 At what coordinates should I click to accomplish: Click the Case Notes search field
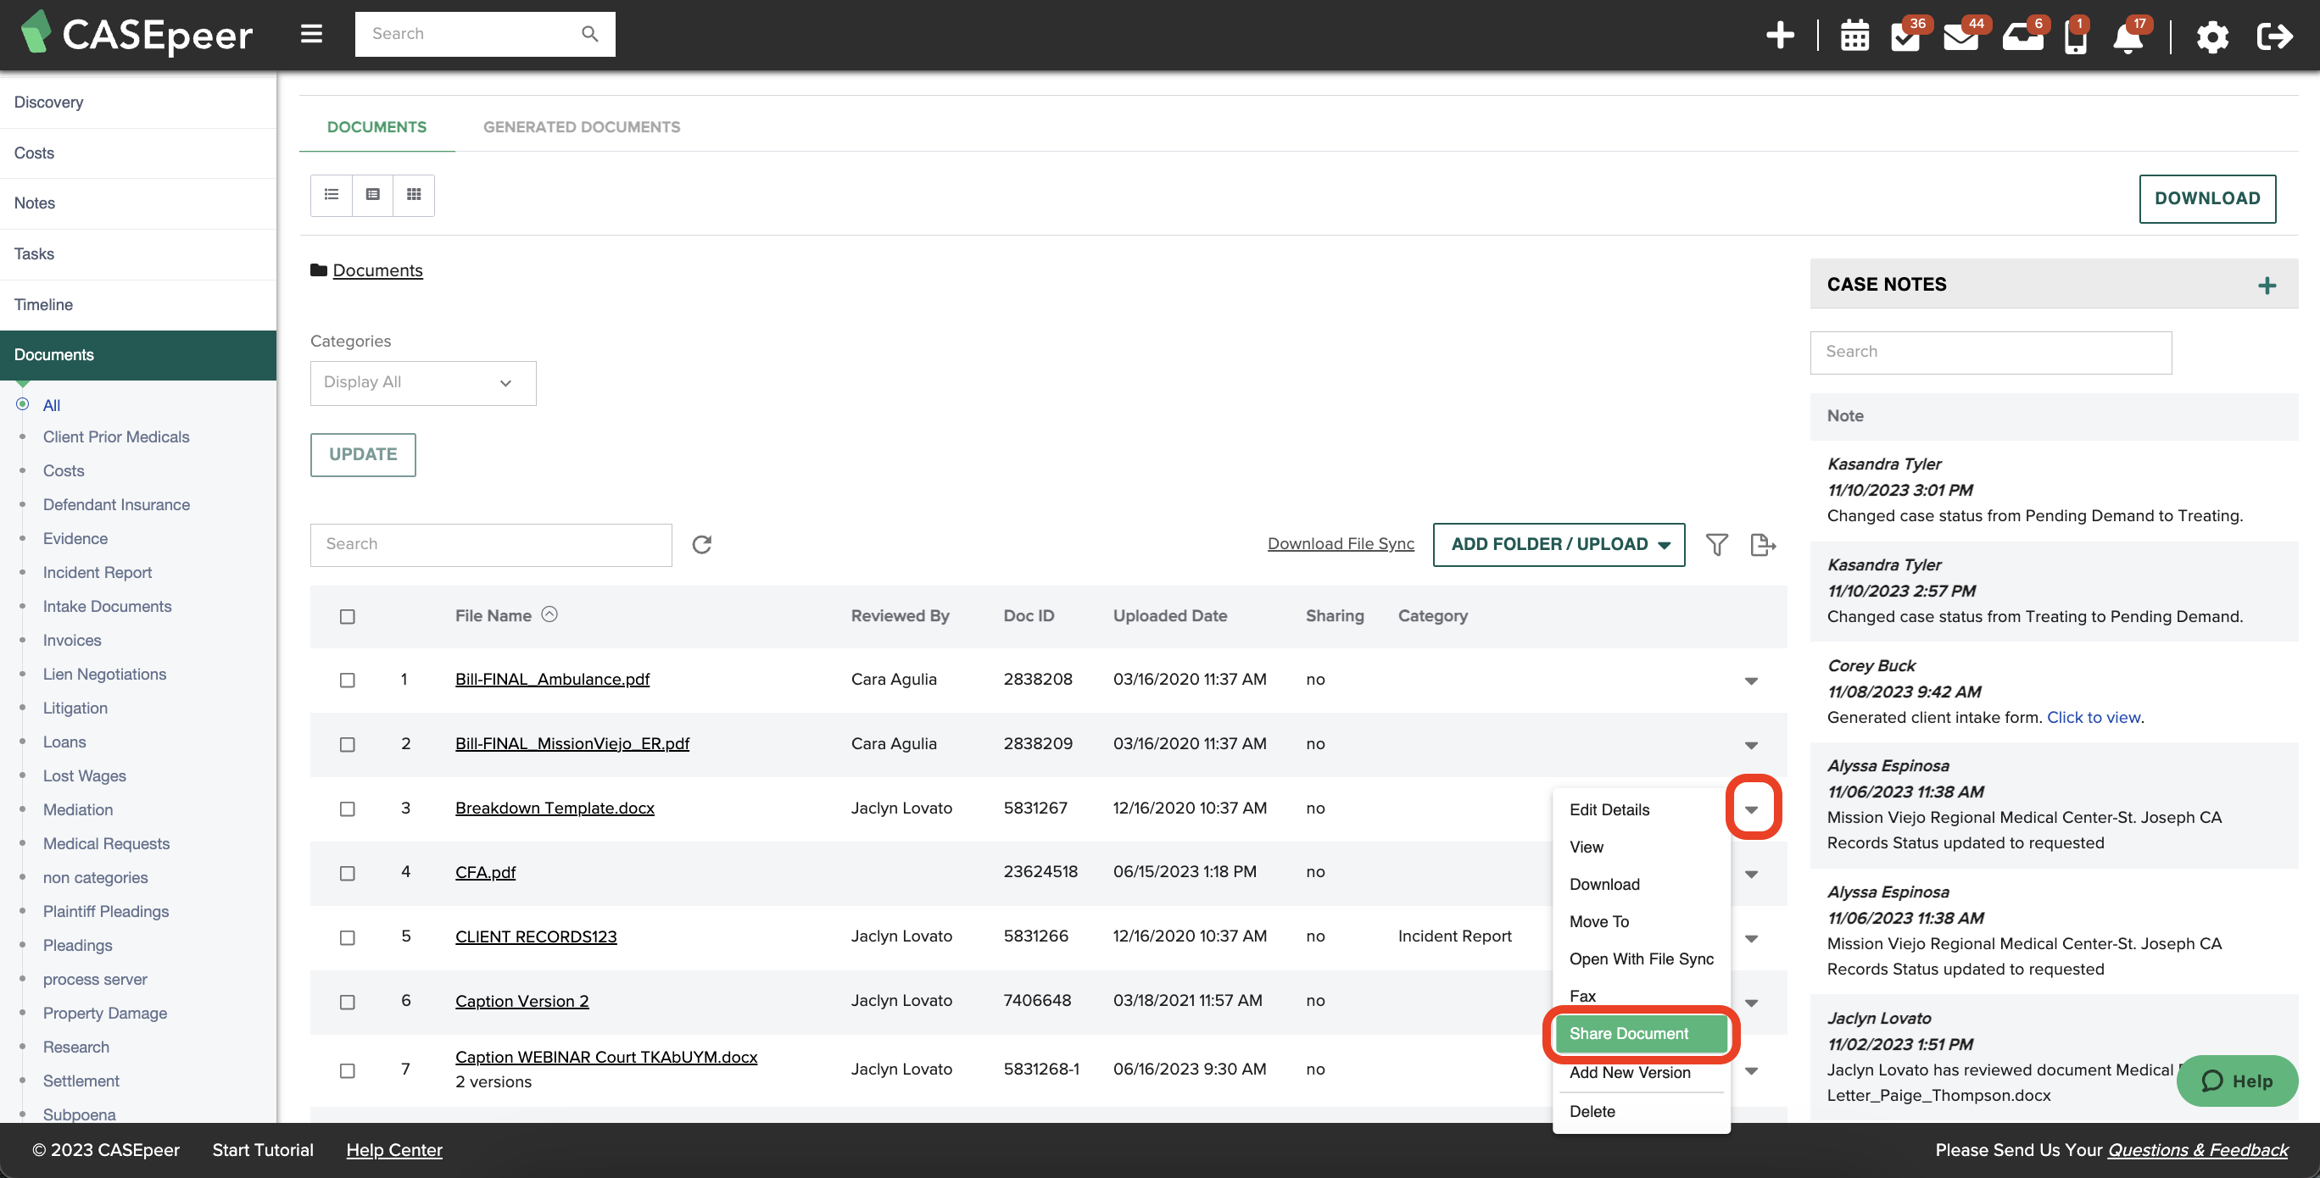coord(1990,352)
